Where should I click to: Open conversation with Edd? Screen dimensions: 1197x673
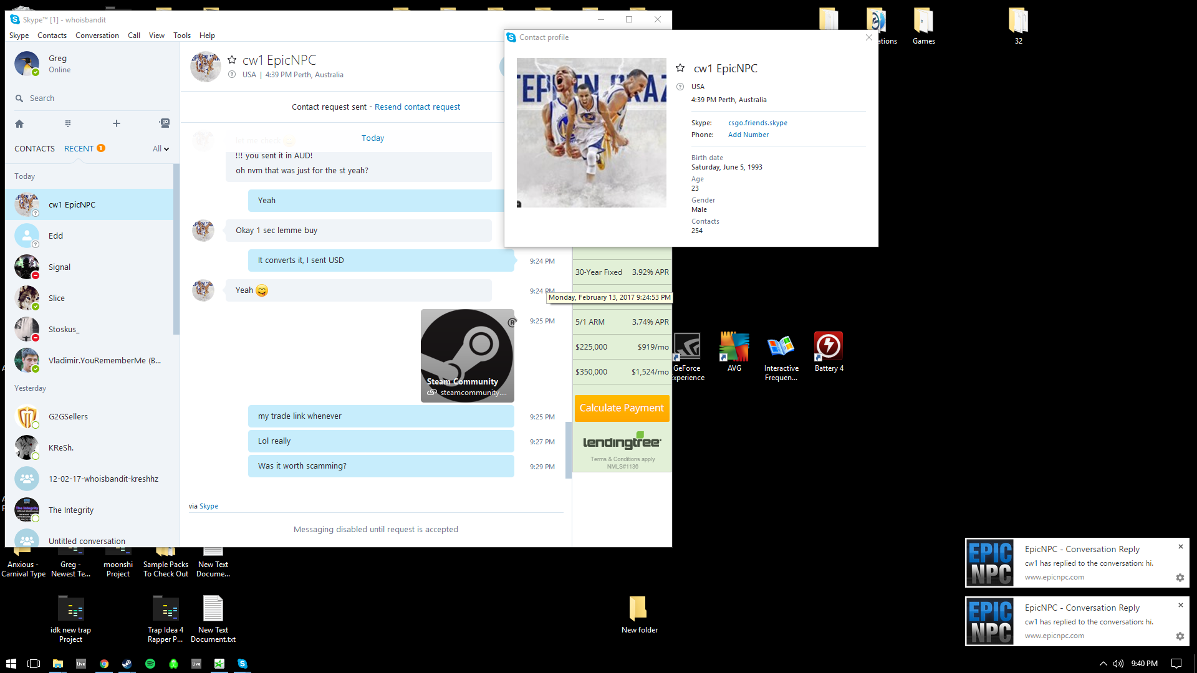pos(89,236)
